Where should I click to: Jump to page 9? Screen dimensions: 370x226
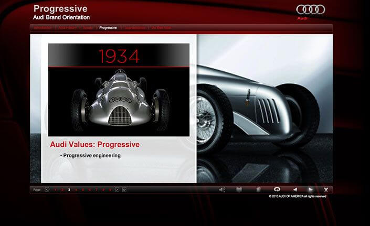(110, 190)
